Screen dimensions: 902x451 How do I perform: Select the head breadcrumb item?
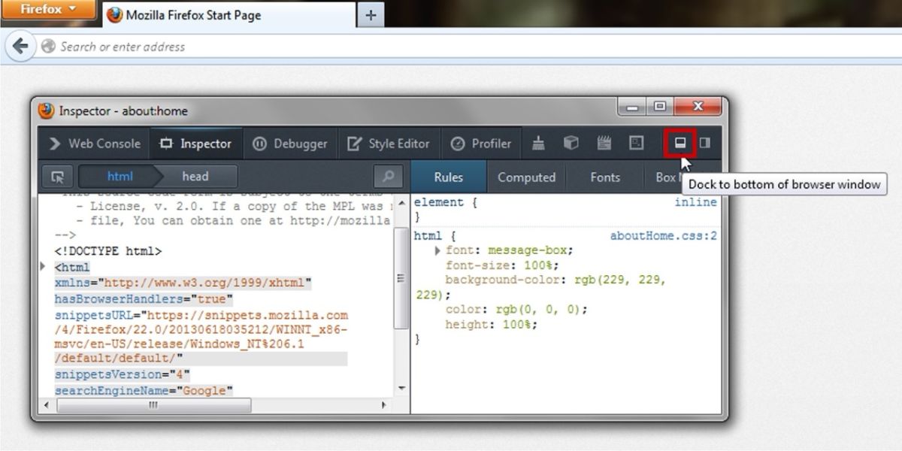click(195, 176)
